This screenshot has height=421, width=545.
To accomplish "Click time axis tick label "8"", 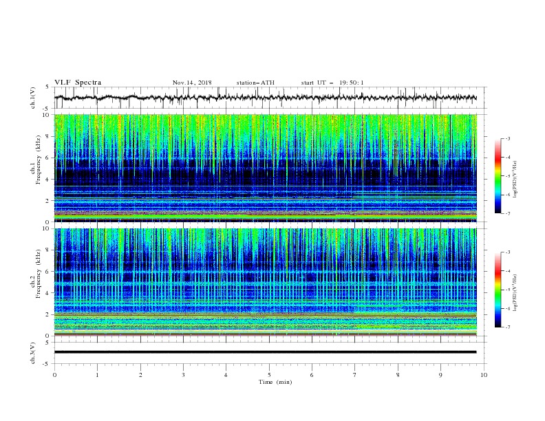I will pos(398,375).
